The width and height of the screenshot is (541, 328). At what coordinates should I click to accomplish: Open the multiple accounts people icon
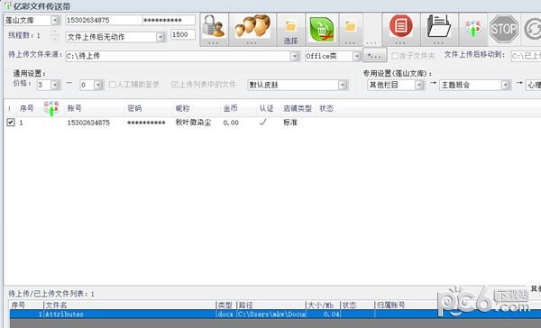(252, 30)
